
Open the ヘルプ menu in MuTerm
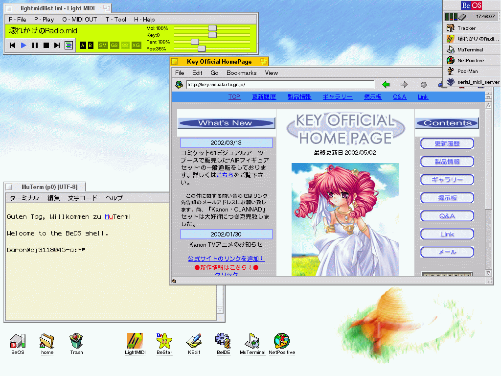pos(114,198)
